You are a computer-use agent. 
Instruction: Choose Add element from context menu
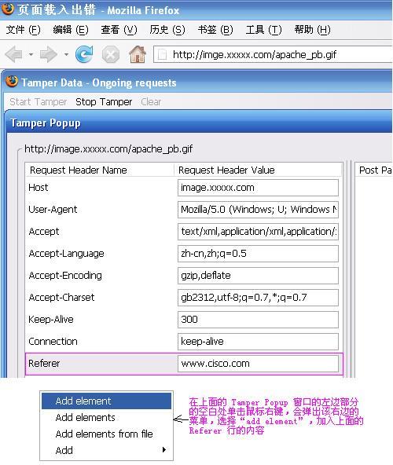click(106, 401)
